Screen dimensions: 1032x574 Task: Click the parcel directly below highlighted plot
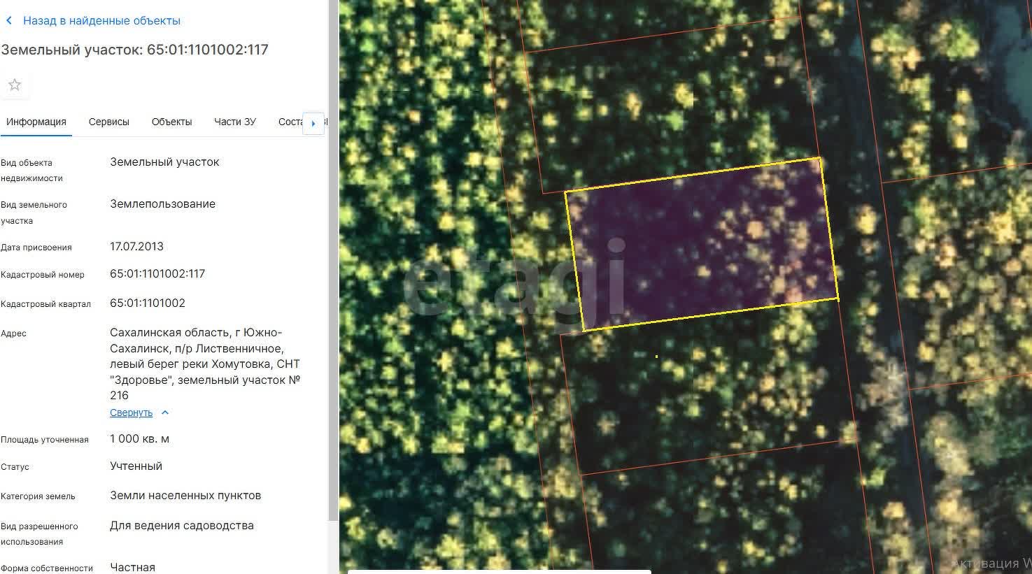707,392
